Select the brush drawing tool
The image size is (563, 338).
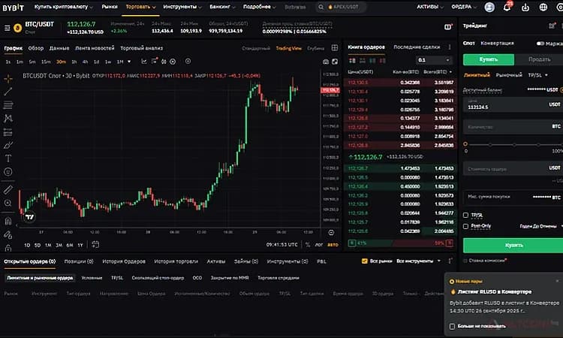(x=8, y=146)
